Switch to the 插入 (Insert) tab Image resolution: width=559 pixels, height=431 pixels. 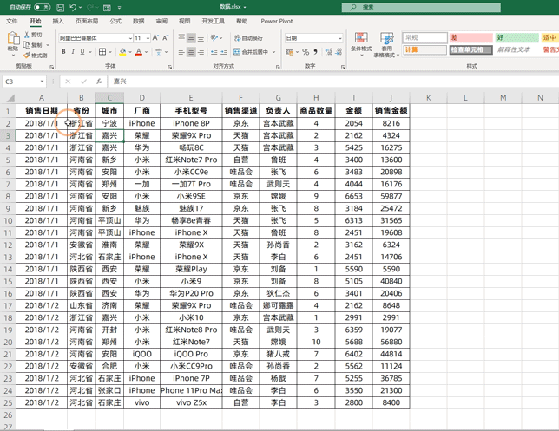coord(58,22)
